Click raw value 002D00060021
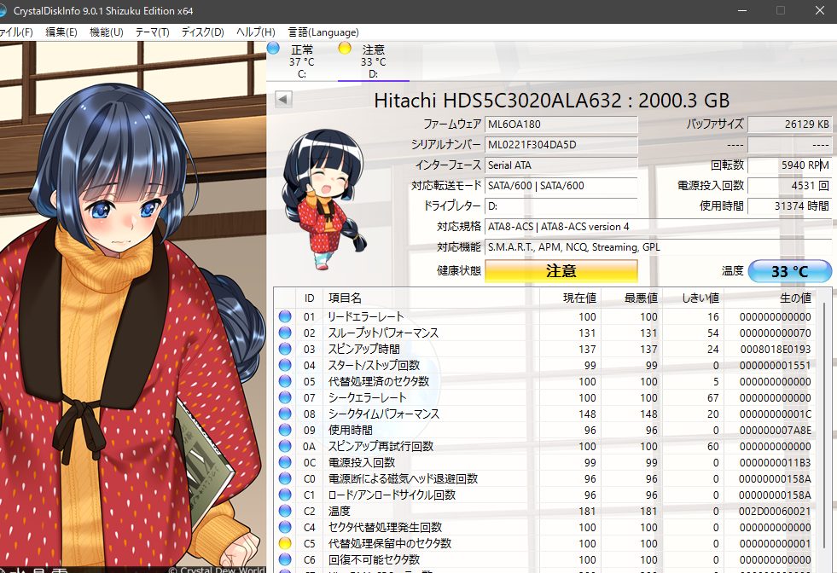The image size is (837, 573). [775, 511]
